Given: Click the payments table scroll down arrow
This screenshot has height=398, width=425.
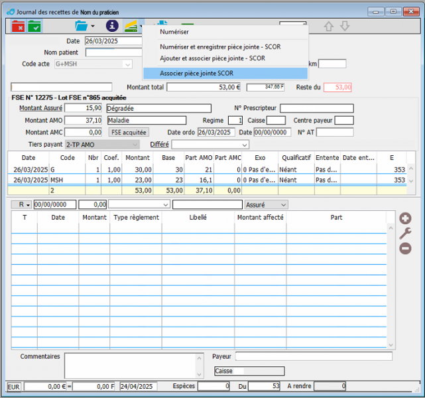Looking at the screenshot, I should point(391,345).
